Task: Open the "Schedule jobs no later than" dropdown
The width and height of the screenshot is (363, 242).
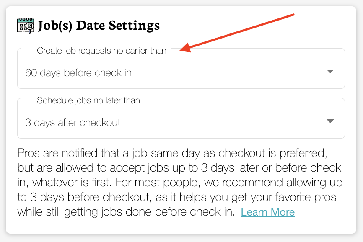Action: (181, 122)
